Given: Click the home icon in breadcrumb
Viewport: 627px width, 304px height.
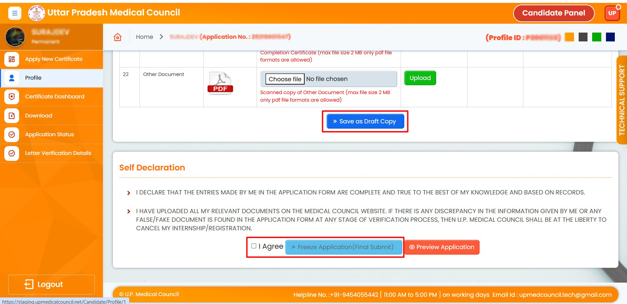Looking at the screenshot, I should click(x=117, y=37).
